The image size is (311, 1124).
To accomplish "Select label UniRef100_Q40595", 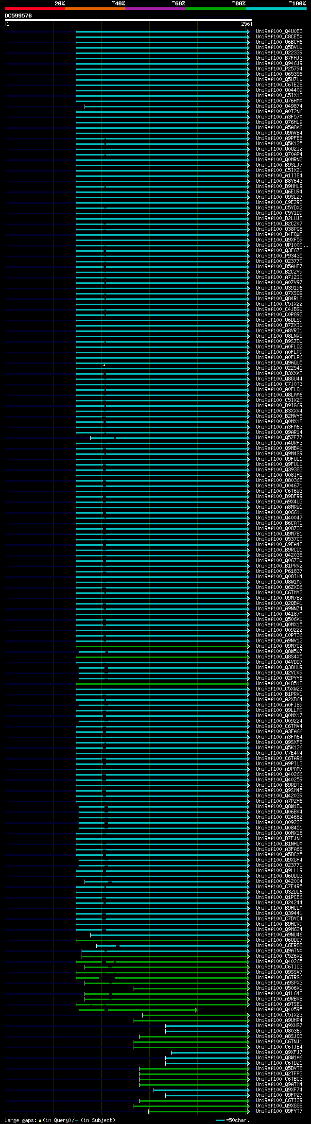I will (279, 1010).
